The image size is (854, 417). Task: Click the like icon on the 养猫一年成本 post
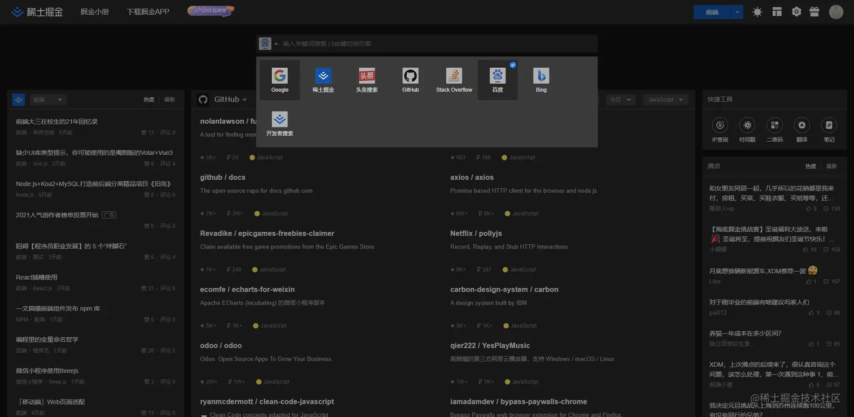811,344
